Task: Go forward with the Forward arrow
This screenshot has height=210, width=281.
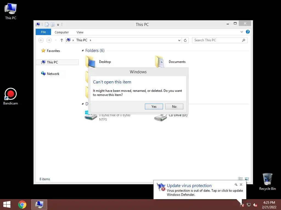Action: click(x=49, y=40)
